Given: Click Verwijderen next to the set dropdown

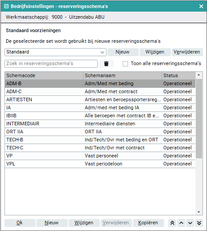Looking at the screenshot, I should coord(187,52).
